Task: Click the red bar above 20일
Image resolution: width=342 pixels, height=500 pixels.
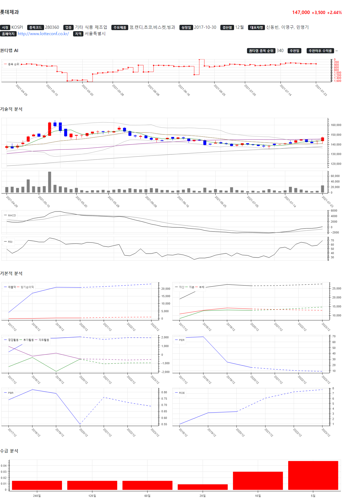Action: coord(203,487)
